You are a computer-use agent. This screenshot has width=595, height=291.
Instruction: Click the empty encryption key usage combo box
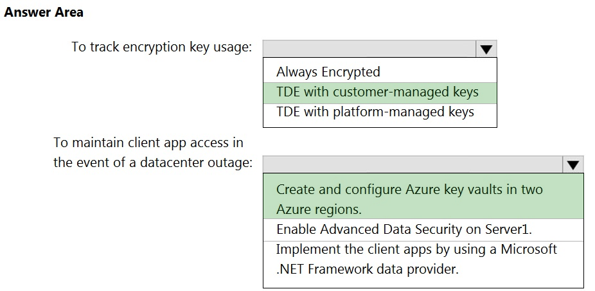click(x=369, y=49)
